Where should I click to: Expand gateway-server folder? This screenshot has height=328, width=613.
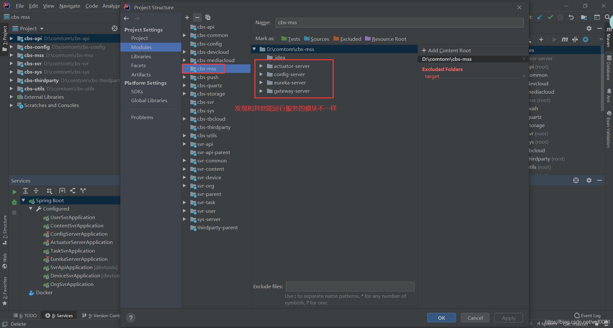[x=261, y=91]
